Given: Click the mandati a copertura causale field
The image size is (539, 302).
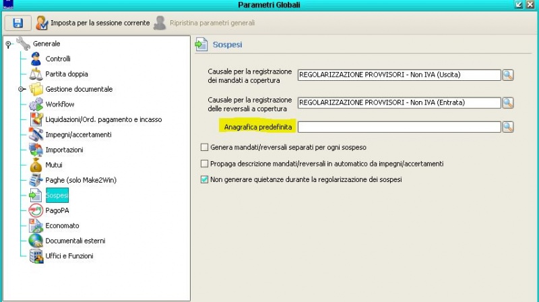Looking at the screenshot, I should pos(399,75).
